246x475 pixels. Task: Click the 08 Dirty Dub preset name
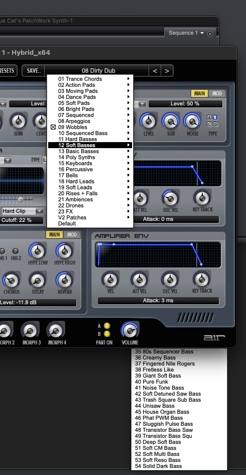pos(98,71)
